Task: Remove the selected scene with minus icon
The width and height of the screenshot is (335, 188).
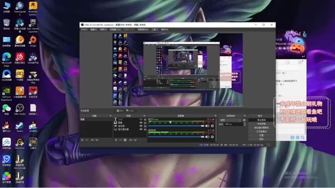Action: click(x=87, y=140)
